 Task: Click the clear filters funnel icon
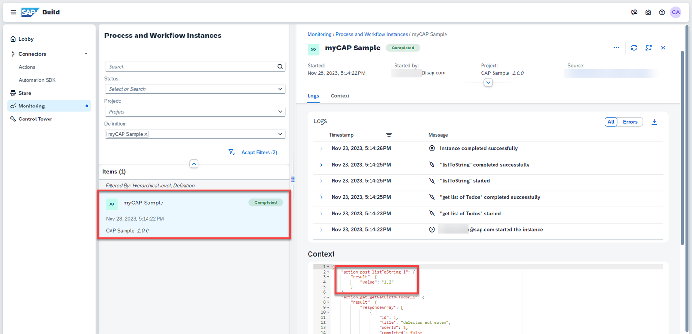[232, 152]
